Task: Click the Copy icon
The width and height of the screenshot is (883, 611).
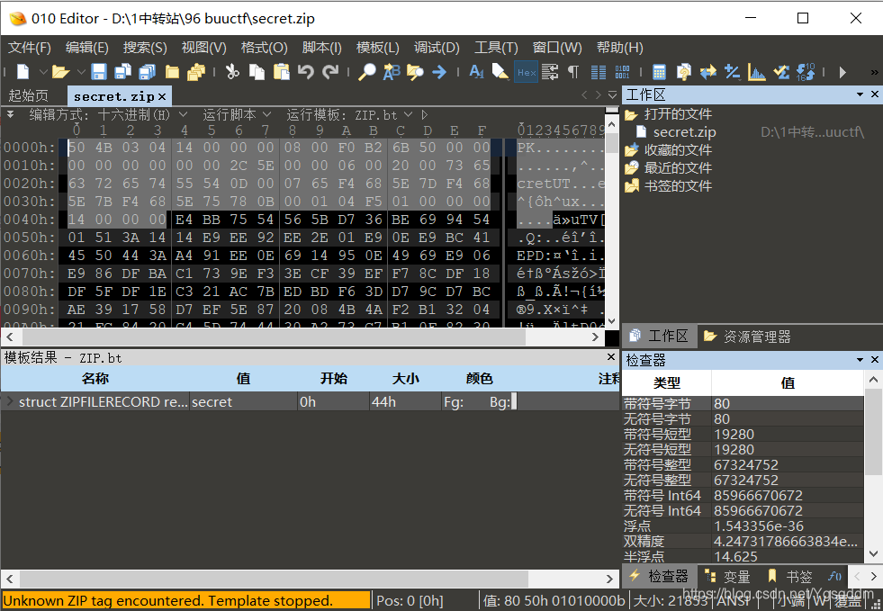Action: (x=257, y=71)
